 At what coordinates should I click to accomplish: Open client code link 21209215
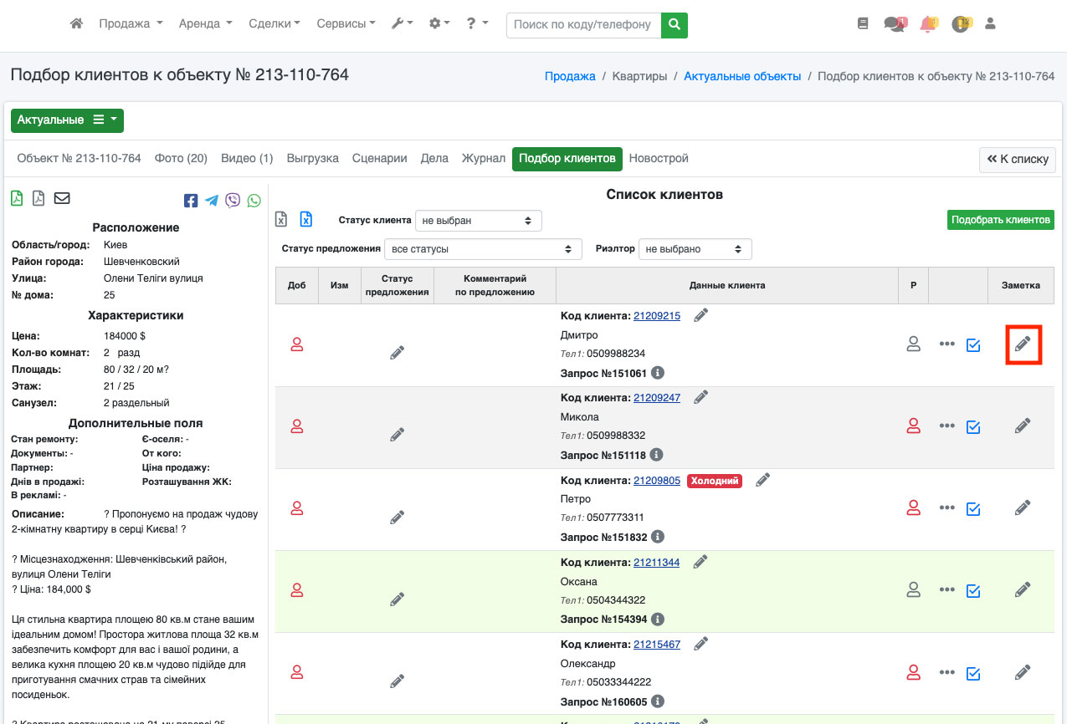657,316
